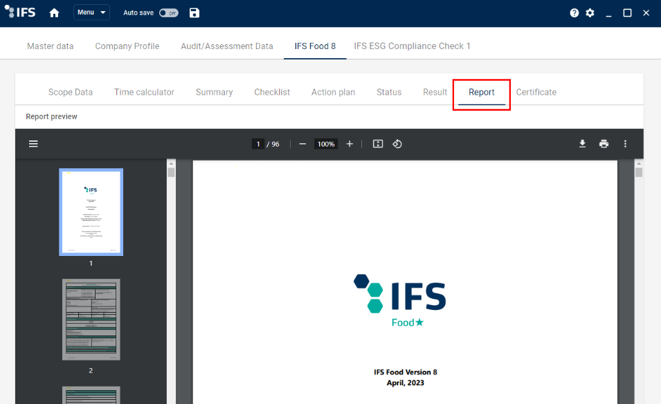Download the report PDF
Viewport: 661px width, 404px height.
point(582,144)
